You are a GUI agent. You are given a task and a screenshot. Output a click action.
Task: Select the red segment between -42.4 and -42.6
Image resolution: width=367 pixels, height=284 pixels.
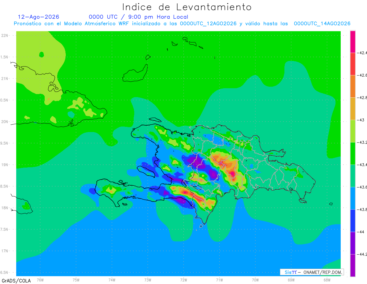pos(353,64)
